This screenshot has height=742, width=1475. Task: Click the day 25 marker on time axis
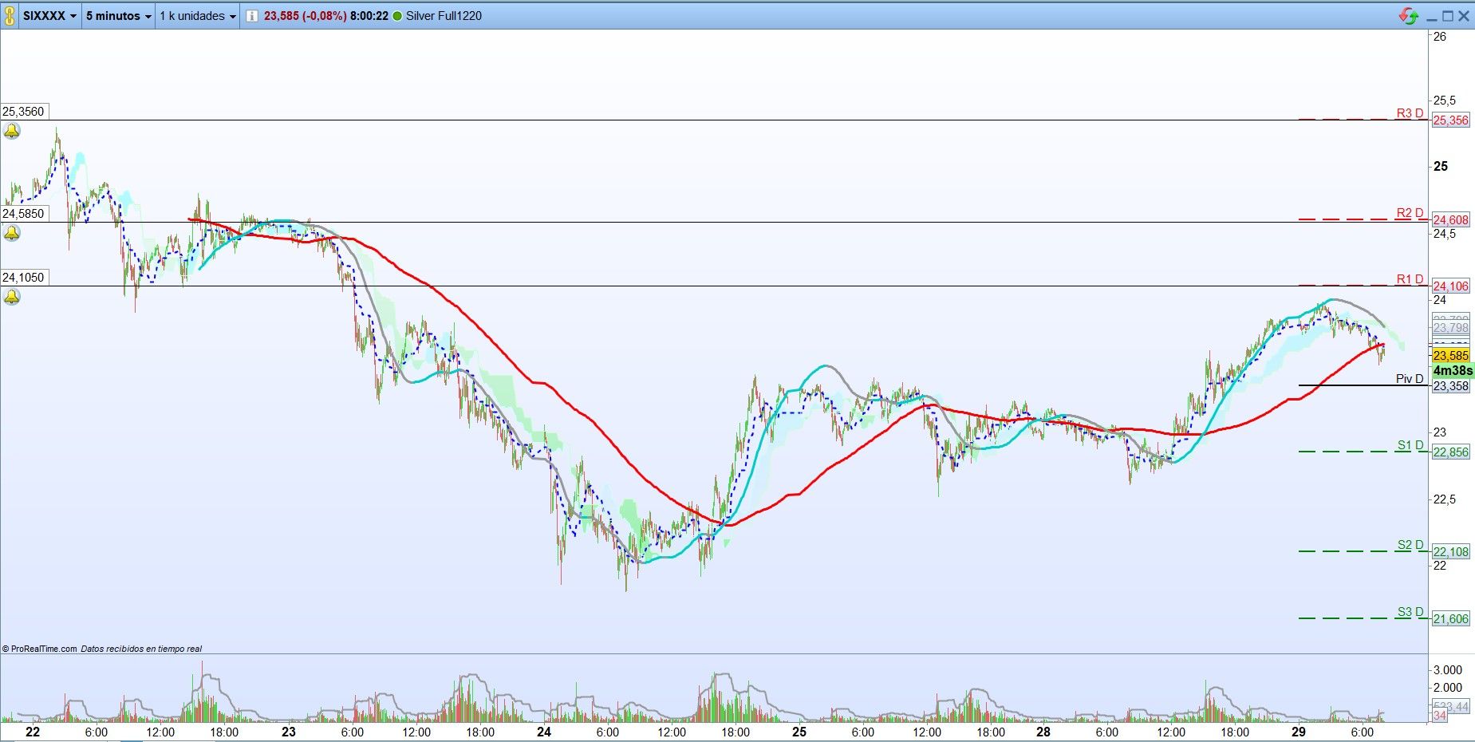point(799,732)
